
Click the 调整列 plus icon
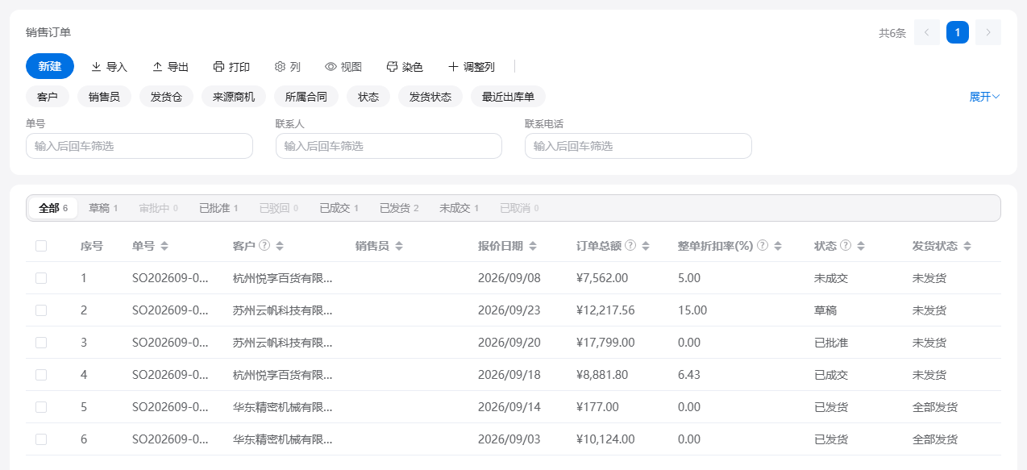click(453, 66)
